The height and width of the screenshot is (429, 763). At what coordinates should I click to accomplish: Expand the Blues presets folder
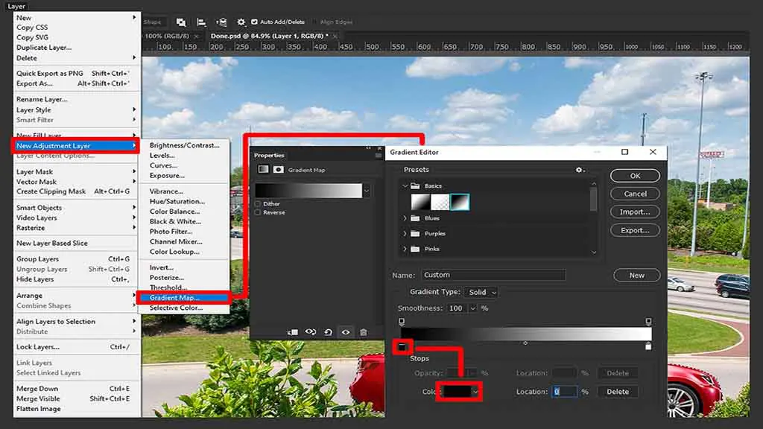click(405, 218)
